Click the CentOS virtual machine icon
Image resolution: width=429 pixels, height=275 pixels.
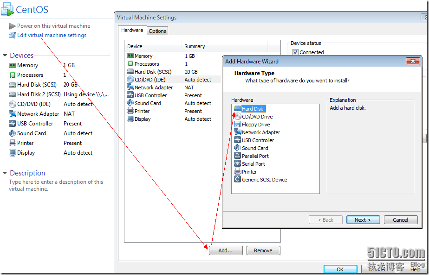point(7,9)
